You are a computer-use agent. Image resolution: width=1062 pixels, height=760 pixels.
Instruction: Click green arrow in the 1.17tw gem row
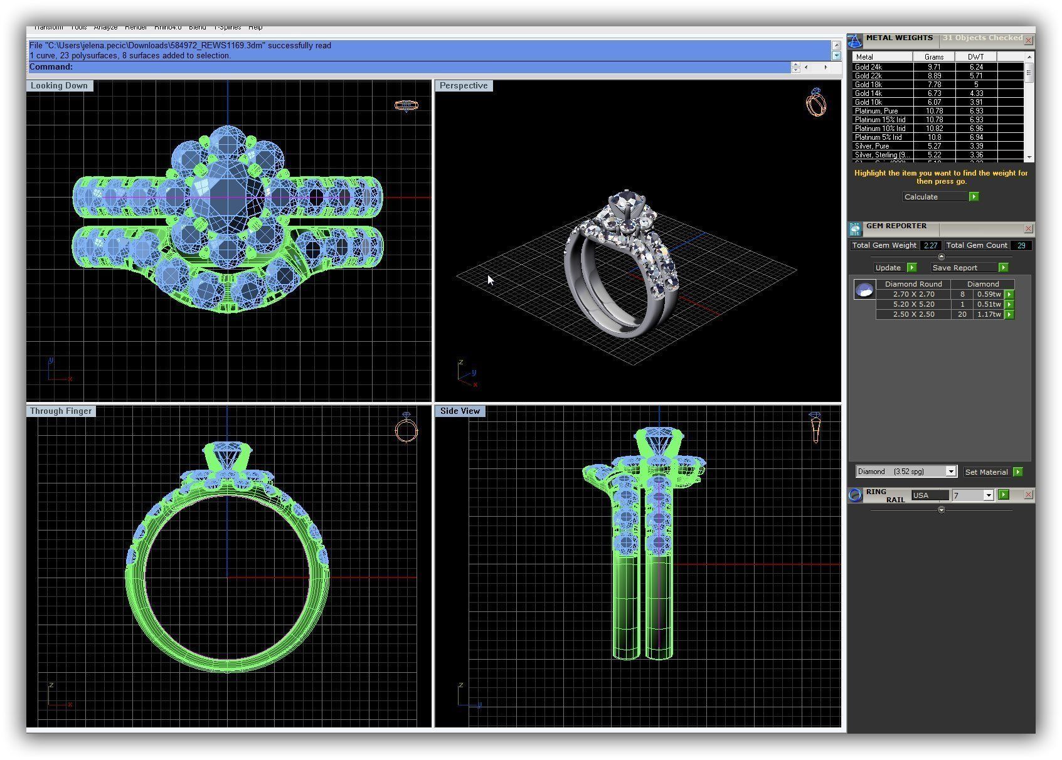1009,314
